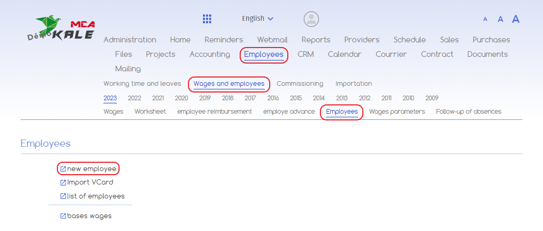
Task: Expand the English language dropdown
Action: pyautogui.click(x=257, y=19)
